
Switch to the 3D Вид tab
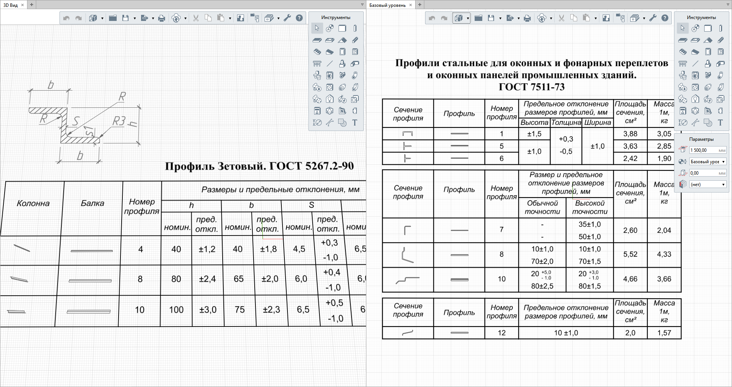(11, 5)
